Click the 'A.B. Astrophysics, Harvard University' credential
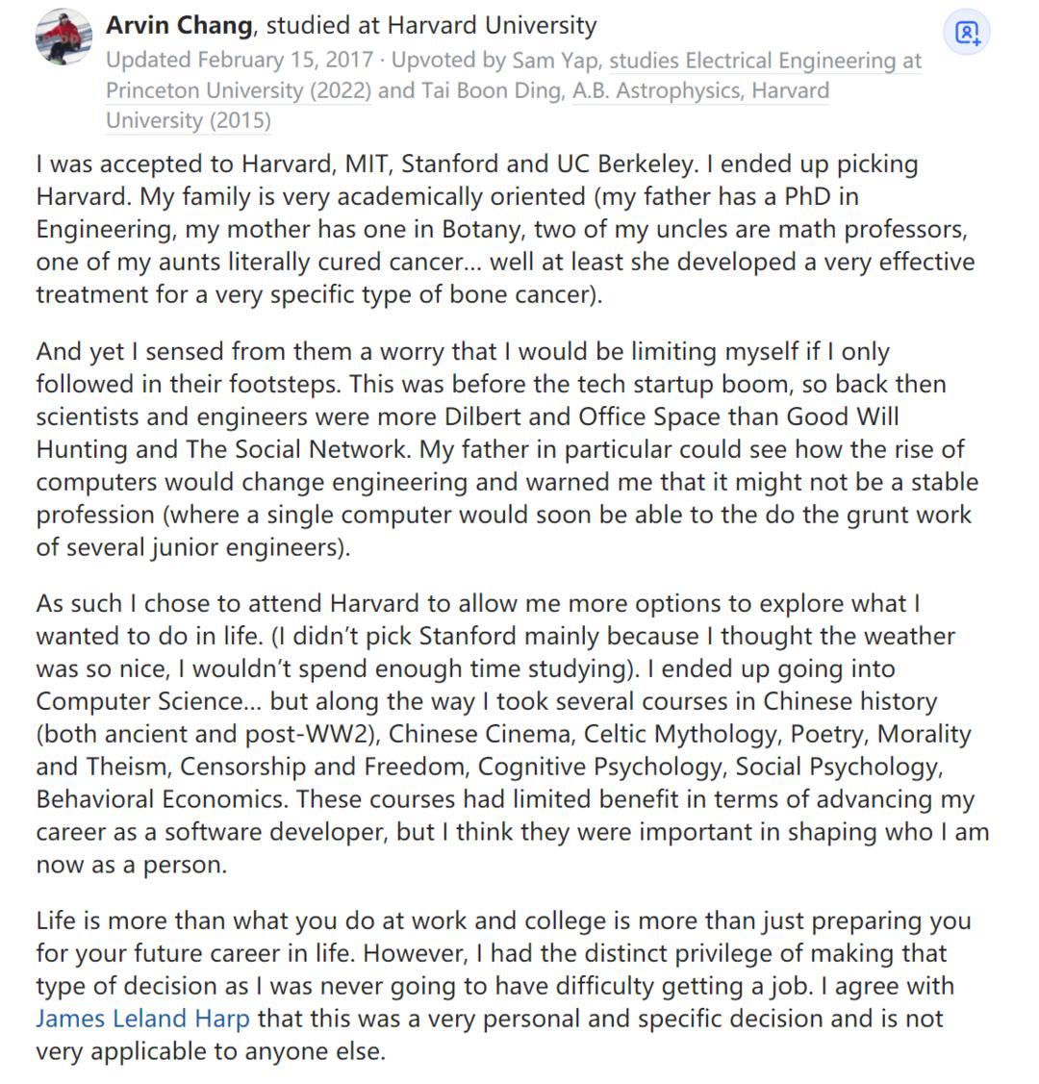 pos(699,91)
